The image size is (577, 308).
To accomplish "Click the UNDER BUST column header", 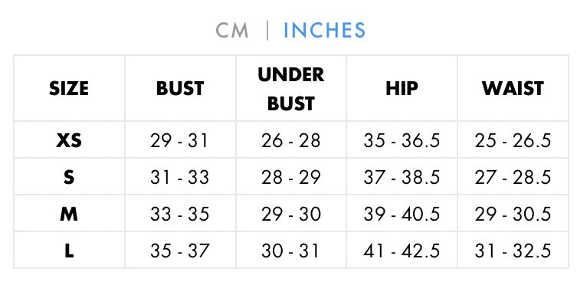I will coord(290,88).
